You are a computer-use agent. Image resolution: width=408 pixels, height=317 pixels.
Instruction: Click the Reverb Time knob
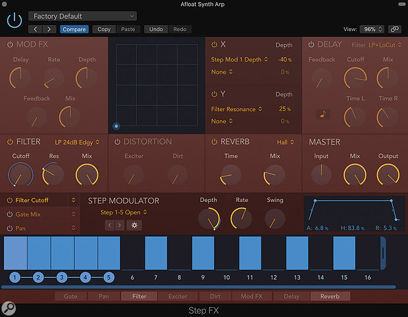click(230, 174)
